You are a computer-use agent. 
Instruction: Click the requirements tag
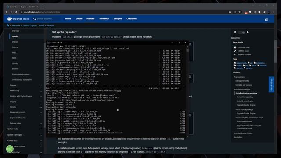click(x=241, y=63)
